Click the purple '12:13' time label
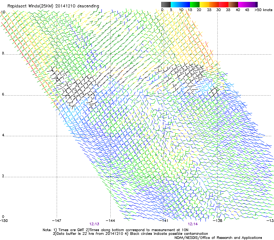 coord(94,224)
